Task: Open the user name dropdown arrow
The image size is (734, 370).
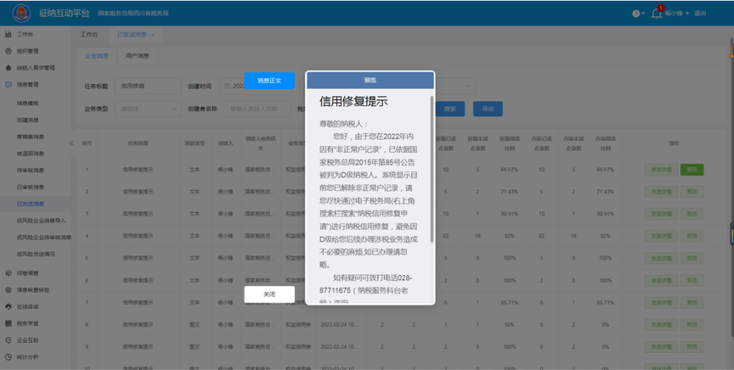Action: click(x=687, y=13)
